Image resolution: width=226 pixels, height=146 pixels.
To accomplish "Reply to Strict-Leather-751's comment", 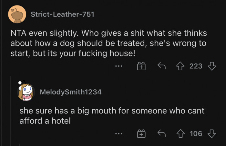I will tap(161, 66).
